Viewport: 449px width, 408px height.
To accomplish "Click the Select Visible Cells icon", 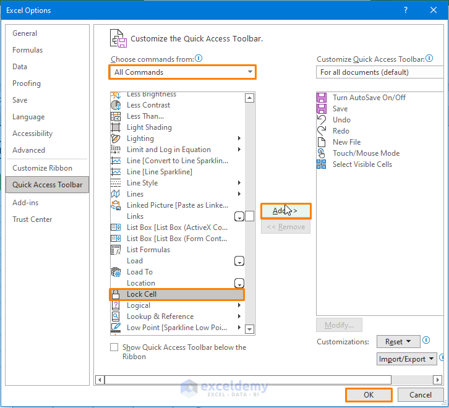I will coord(321,164).
